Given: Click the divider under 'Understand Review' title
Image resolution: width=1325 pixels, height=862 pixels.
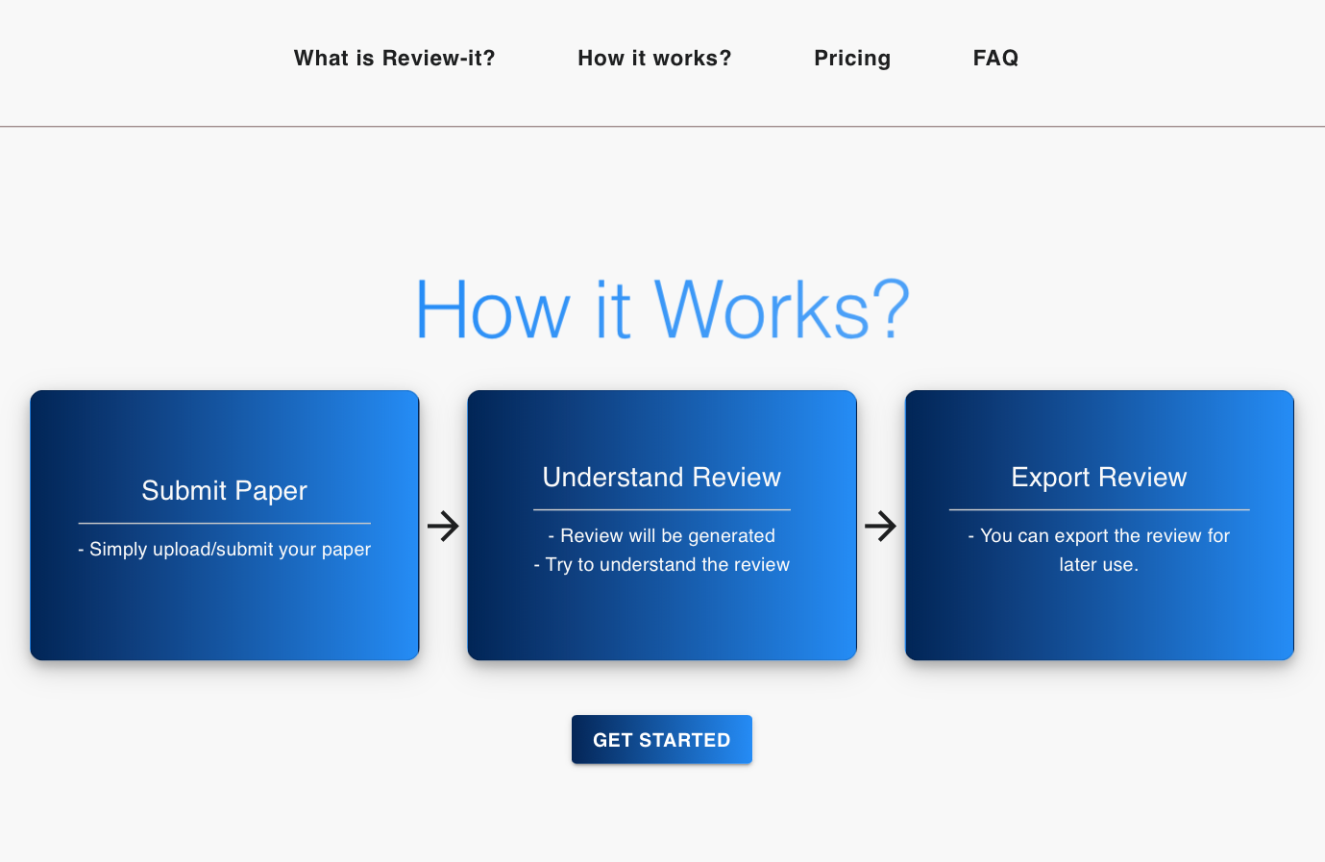Looking at the screenshot, I should (661, 509).
